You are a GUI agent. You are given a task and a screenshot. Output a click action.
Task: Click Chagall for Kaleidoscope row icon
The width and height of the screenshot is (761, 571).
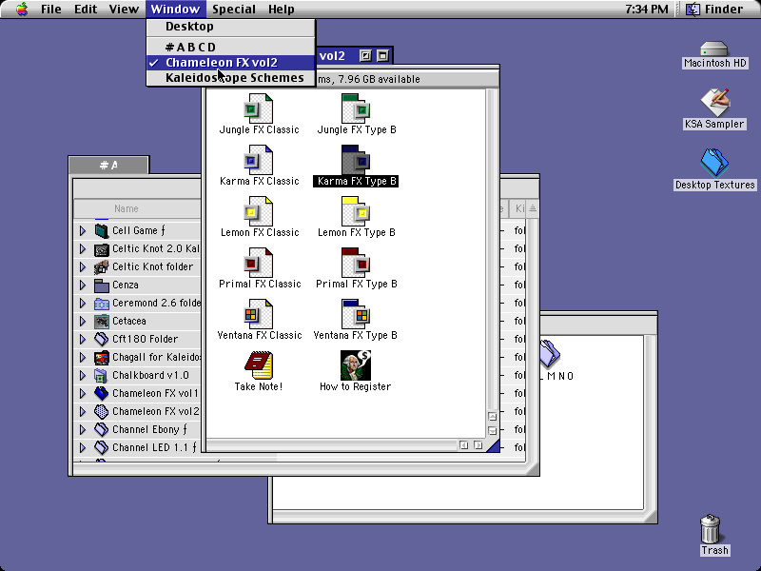tap(101, 358)
